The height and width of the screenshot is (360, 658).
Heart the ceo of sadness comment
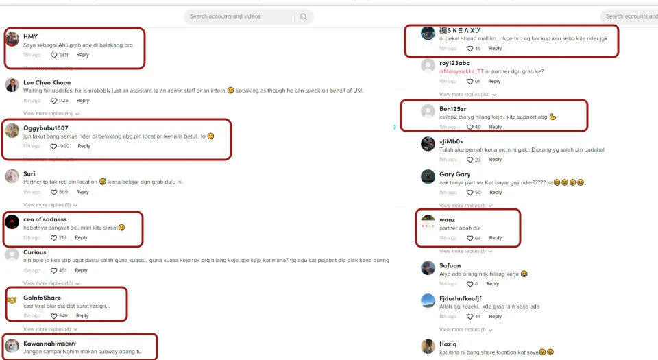pos(53,238)
